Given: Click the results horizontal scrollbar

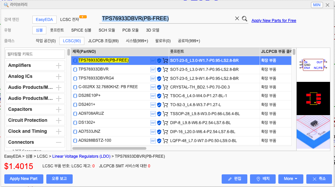Looking at the screenshot, I should coord(109,148).
